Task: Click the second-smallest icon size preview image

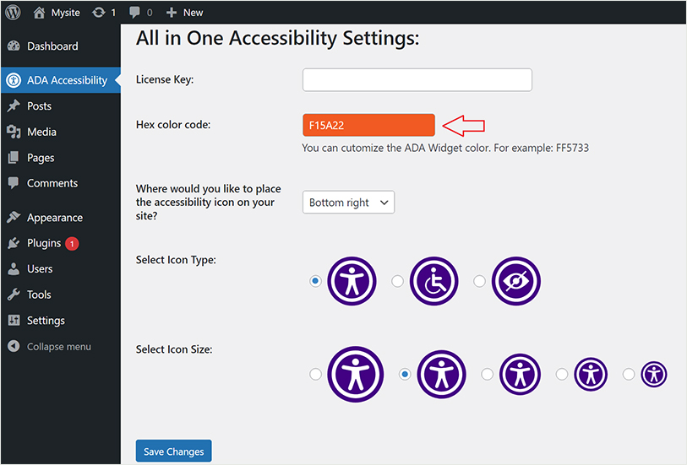Action: [x=591, y=374]
